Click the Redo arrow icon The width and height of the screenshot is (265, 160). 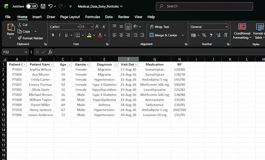60,6
